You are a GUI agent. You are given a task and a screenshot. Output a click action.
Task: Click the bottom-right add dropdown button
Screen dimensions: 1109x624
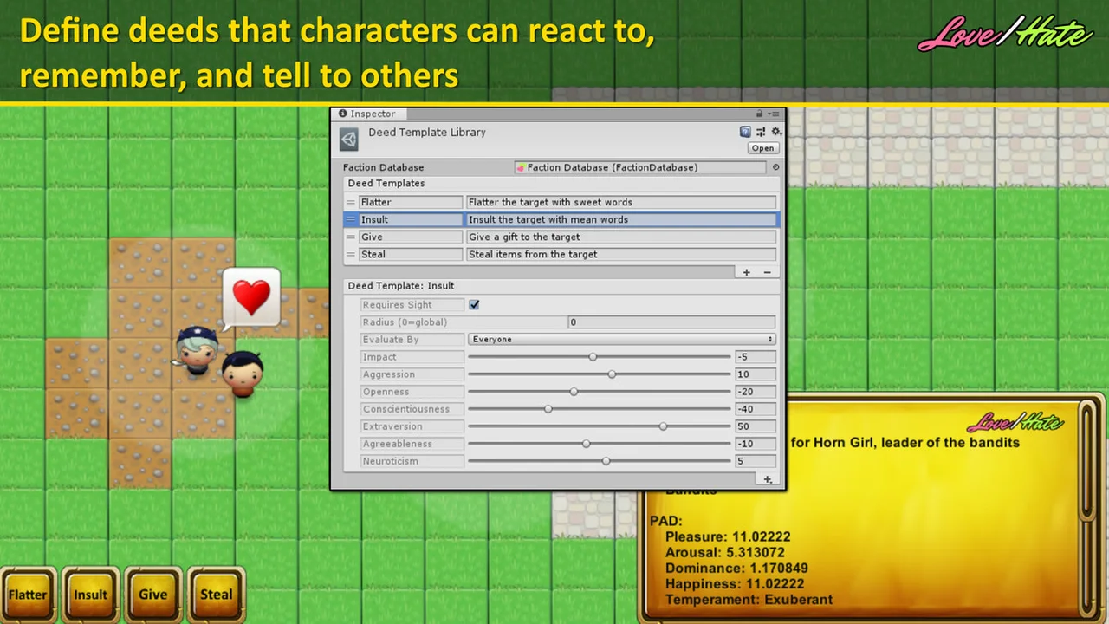[x=767, y=479]
